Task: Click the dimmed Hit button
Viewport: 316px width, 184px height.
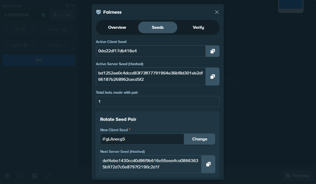Action: tap(20, 29)
